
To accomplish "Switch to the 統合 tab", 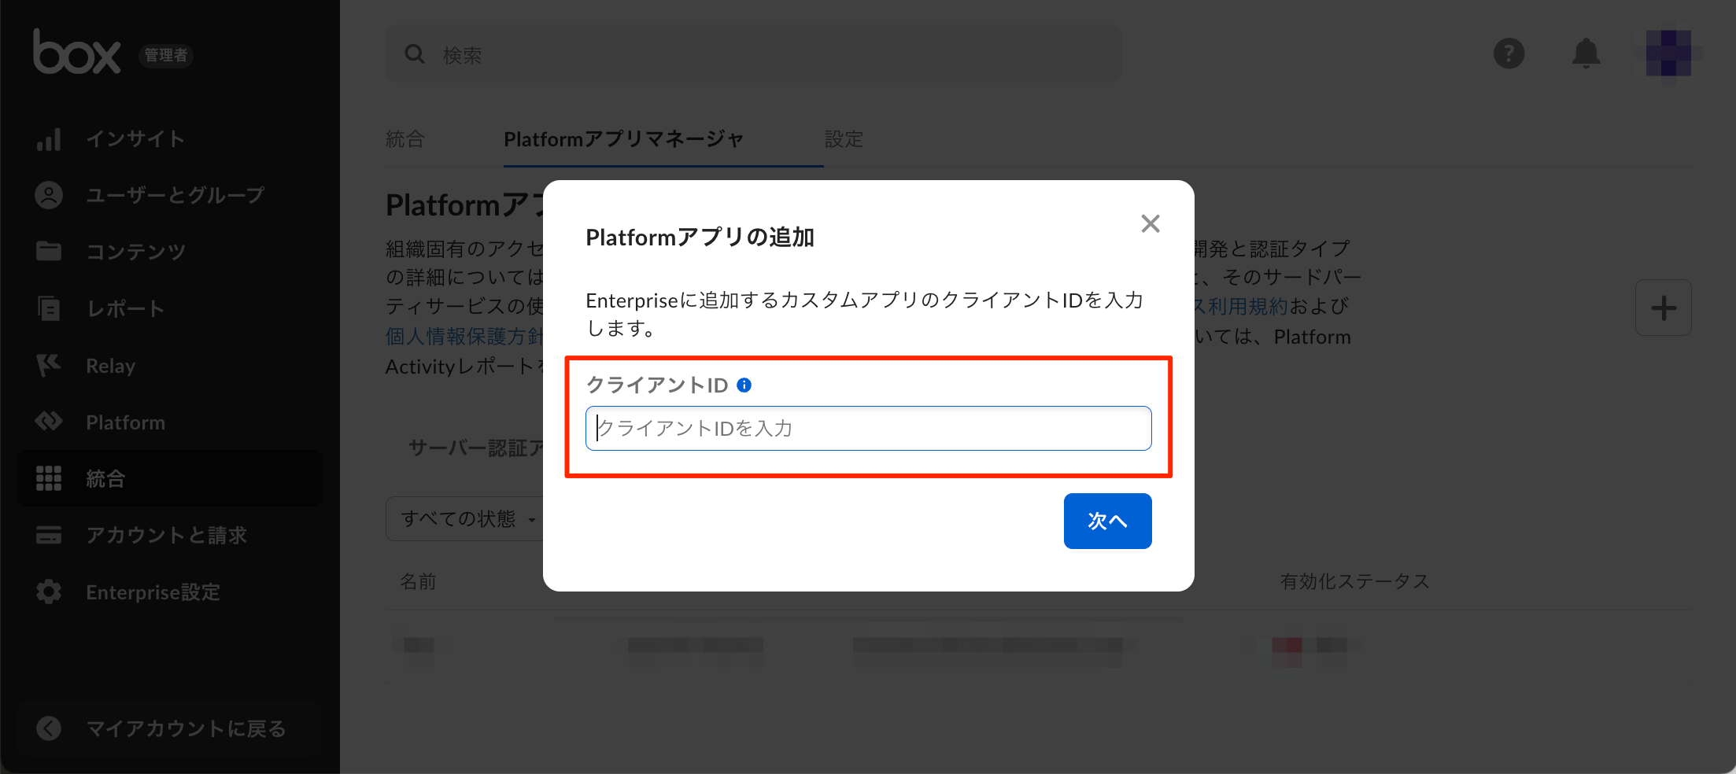I will (405, 139).
